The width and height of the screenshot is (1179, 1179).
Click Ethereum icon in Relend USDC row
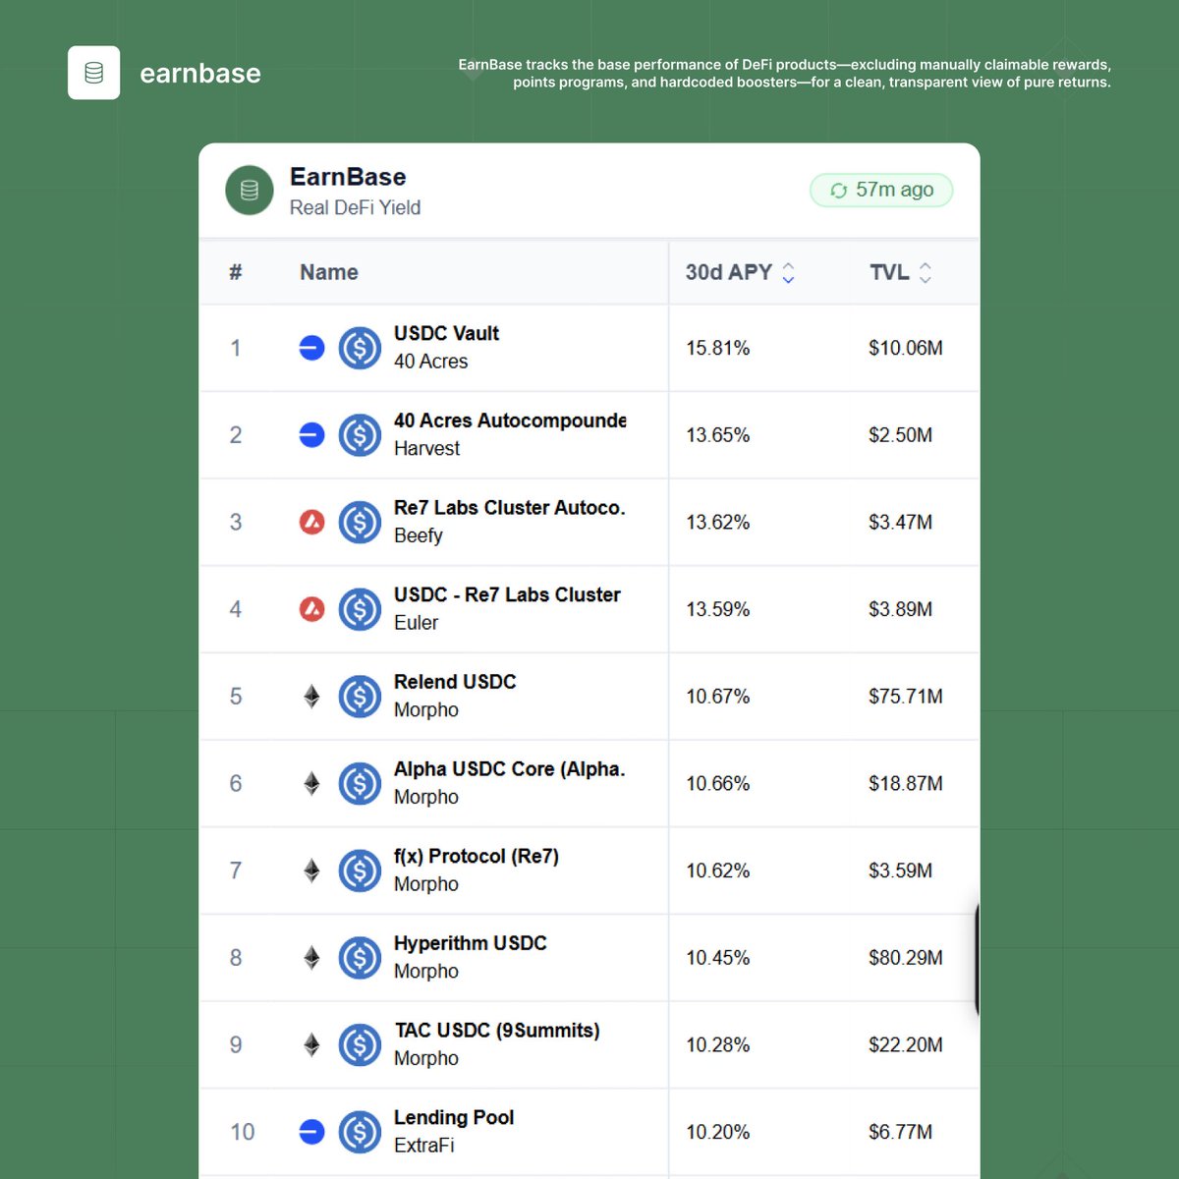(x=311, y=697)
